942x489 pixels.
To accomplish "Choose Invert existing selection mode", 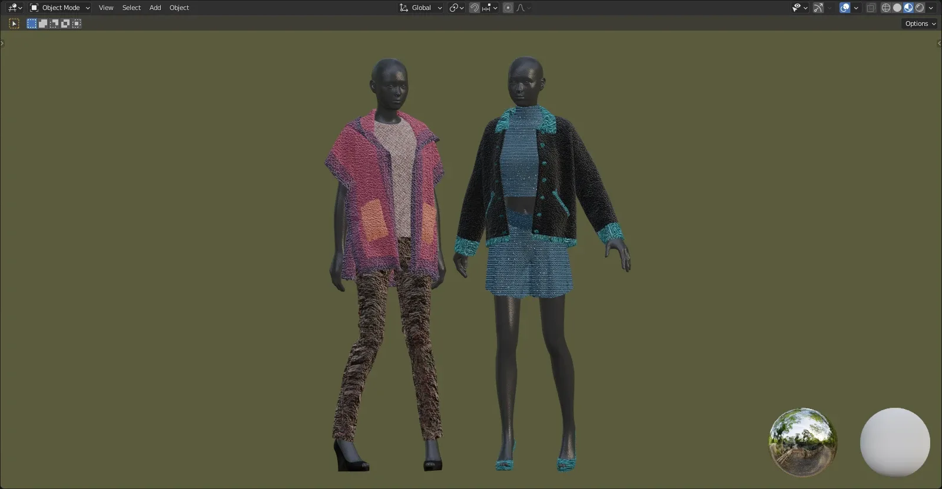I will click(65, 24).
